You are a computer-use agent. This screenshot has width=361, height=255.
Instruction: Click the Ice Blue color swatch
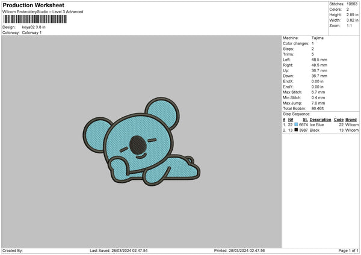[296, 124]
